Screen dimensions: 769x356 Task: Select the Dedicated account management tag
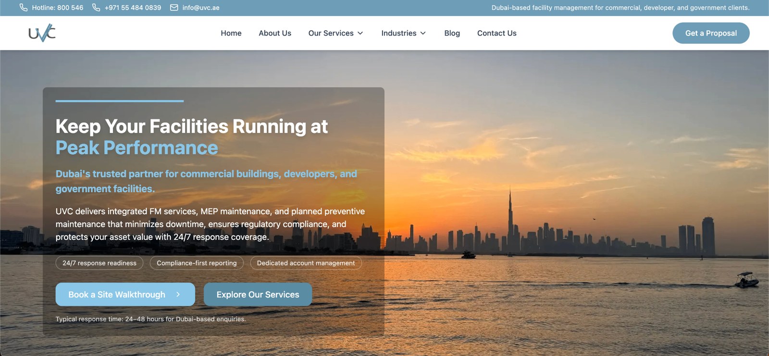coord(306,263)
